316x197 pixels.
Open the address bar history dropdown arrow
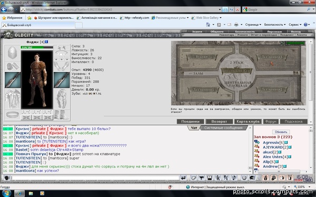pos(220,9)
